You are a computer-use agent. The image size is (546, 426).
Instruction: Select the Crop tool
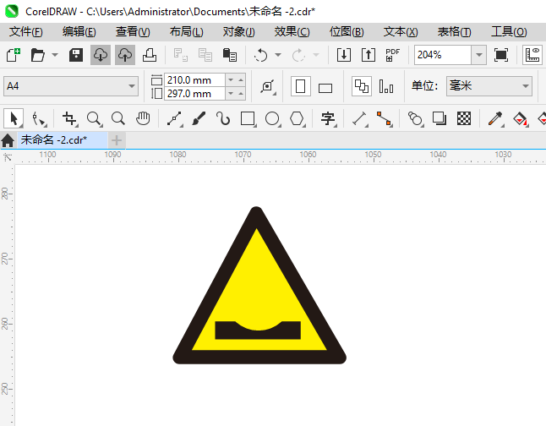[69, 118]
